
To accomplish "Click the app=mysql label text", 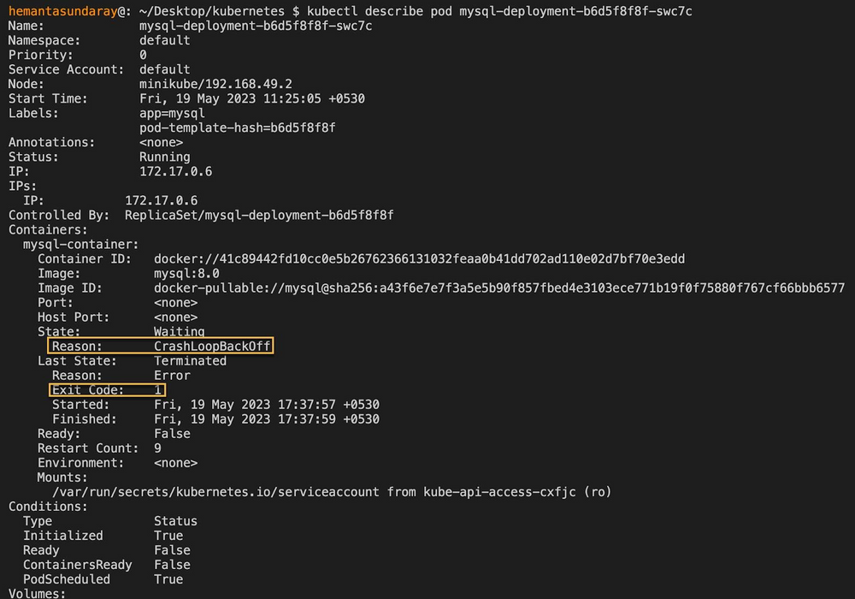I will pos(172,113).
